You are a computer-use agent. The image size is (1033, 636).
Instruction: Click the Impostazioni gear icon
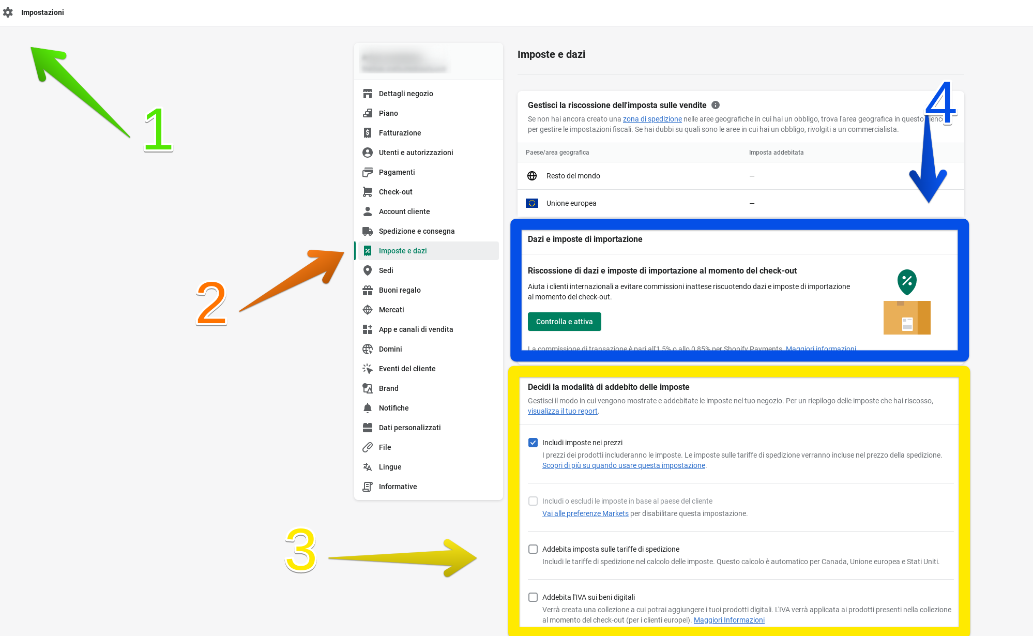(x=8, y=12)
